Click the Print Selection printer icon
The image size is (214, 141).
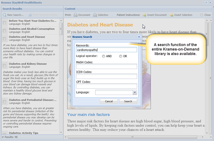coord(95,15)
